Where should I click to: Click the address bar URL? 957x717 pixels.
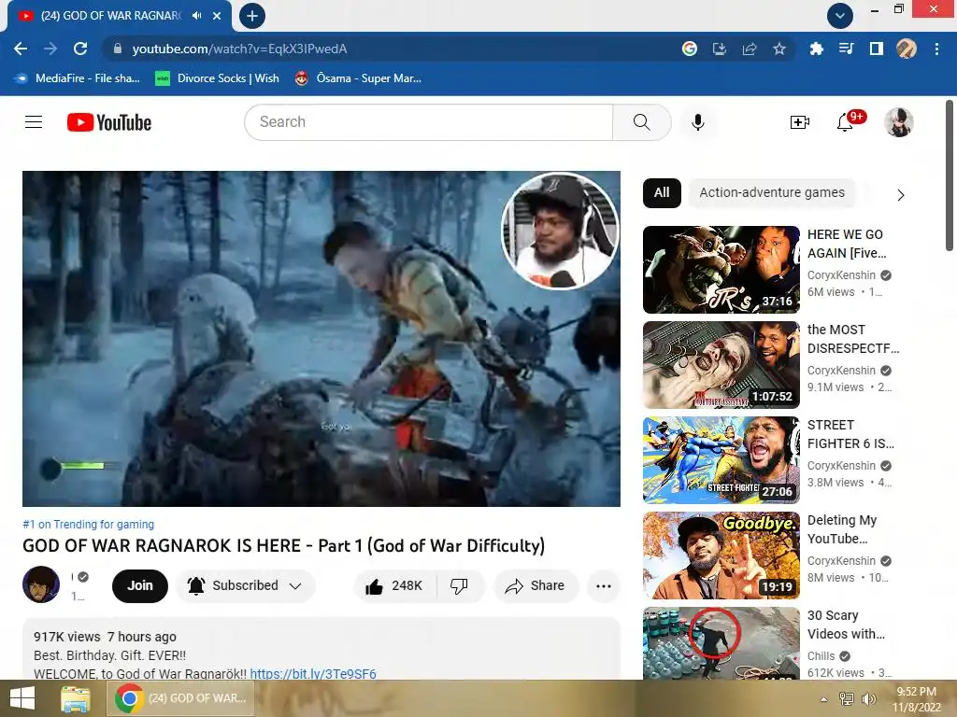[x=239, y=49]
